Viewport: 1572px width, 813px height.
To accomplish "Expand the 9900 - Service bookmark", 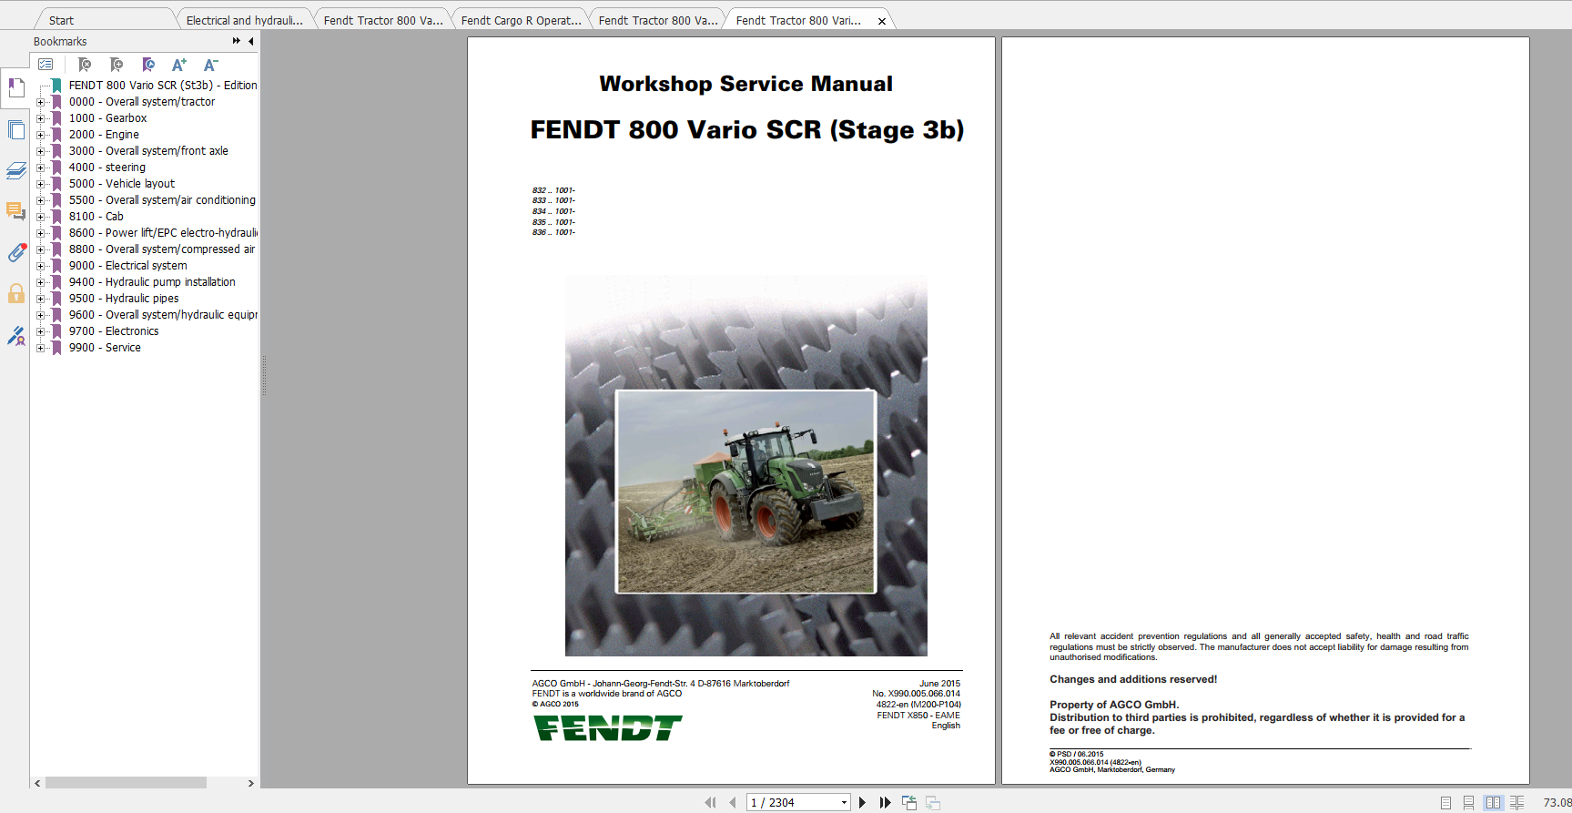I will coord(41,348).
